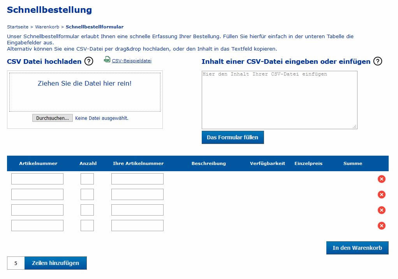This screenshot has height=279, width=398.
Task: Open the CSV-Beispieldatei link
Action: pyautogui.click(x=131, y=61)
